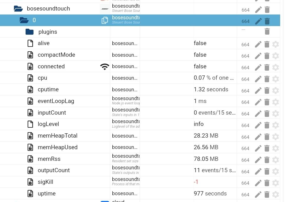
Task: Delete the compactMode state
Action: 267,56
